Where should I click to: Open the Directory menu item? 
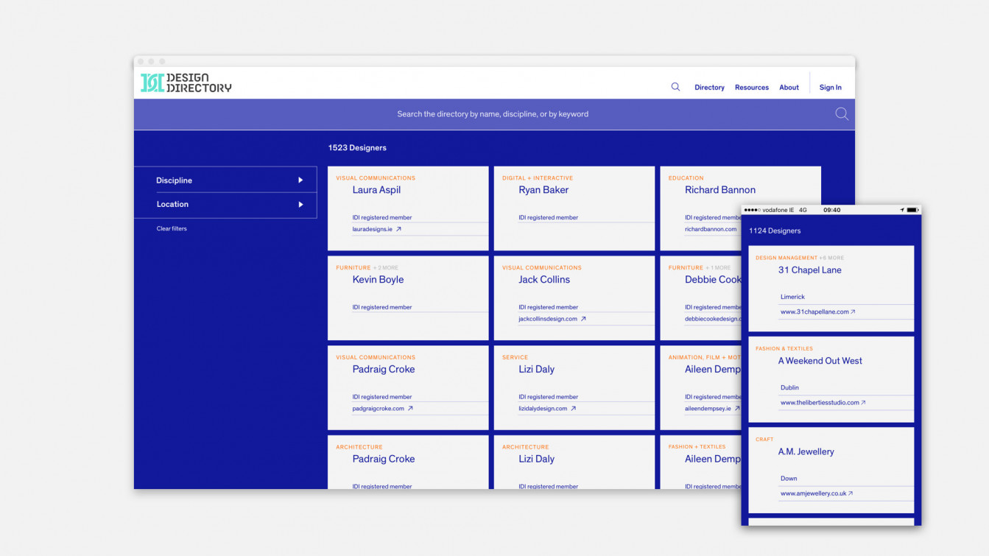point(709,88)
